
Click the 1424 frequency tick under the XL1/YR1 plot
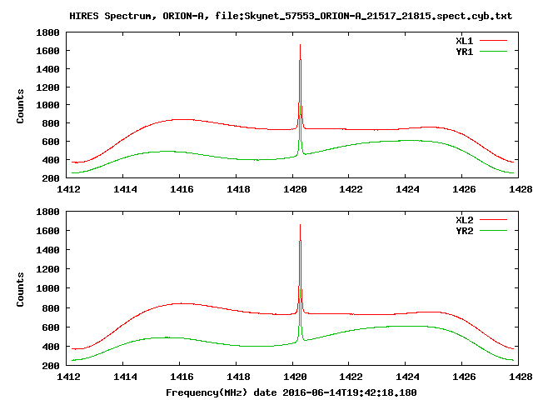coord(407,189)
